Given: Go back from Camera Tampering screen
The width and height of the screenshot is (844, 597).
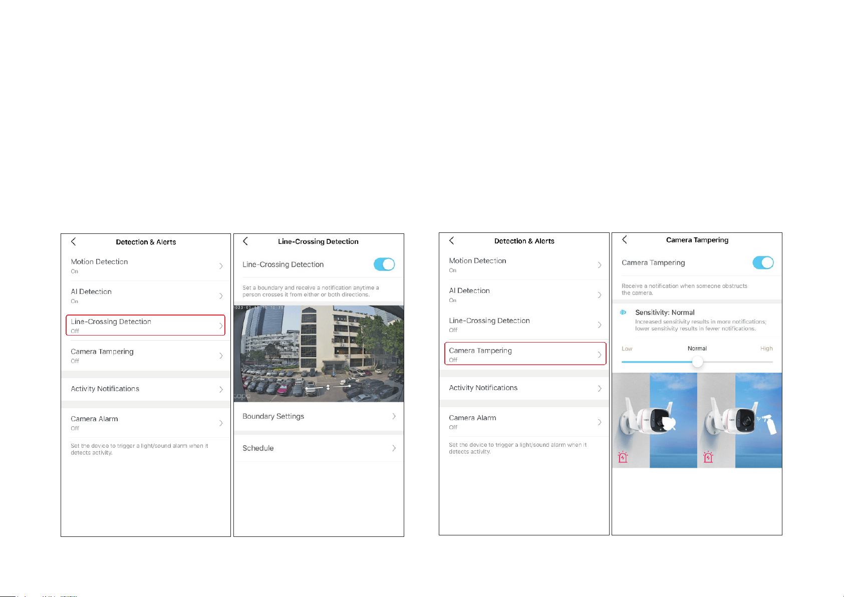Looking at the screenshot, I should [x=625, y=239].
